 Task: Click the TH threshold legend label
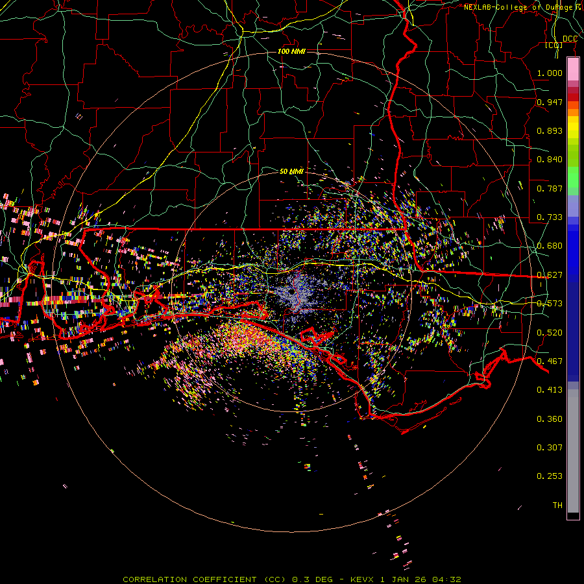tap(557, 505)
